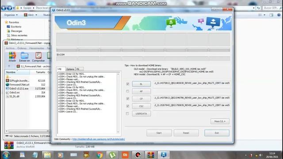Click the Exit button in Odin3
Viewport: 283px width, 159px height.
(x=217, y=133)
